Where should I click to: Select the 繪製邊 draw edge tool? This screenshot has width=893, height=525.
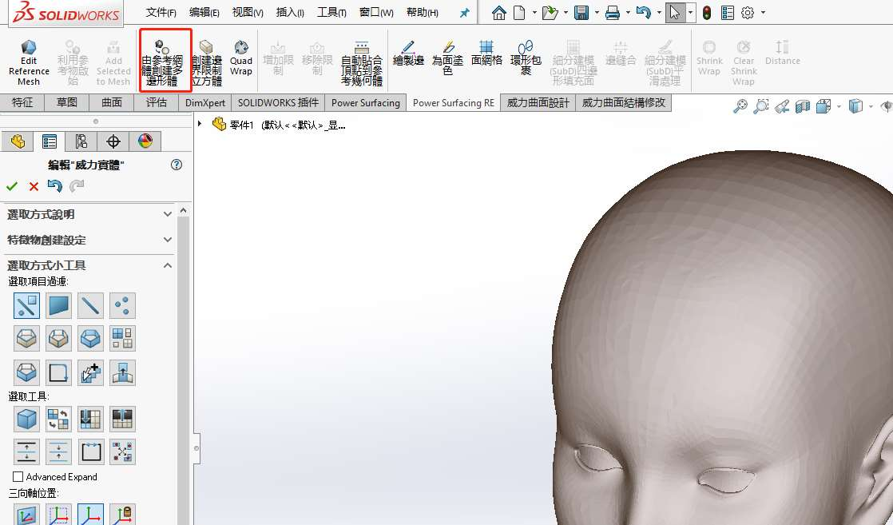[408, 54]
